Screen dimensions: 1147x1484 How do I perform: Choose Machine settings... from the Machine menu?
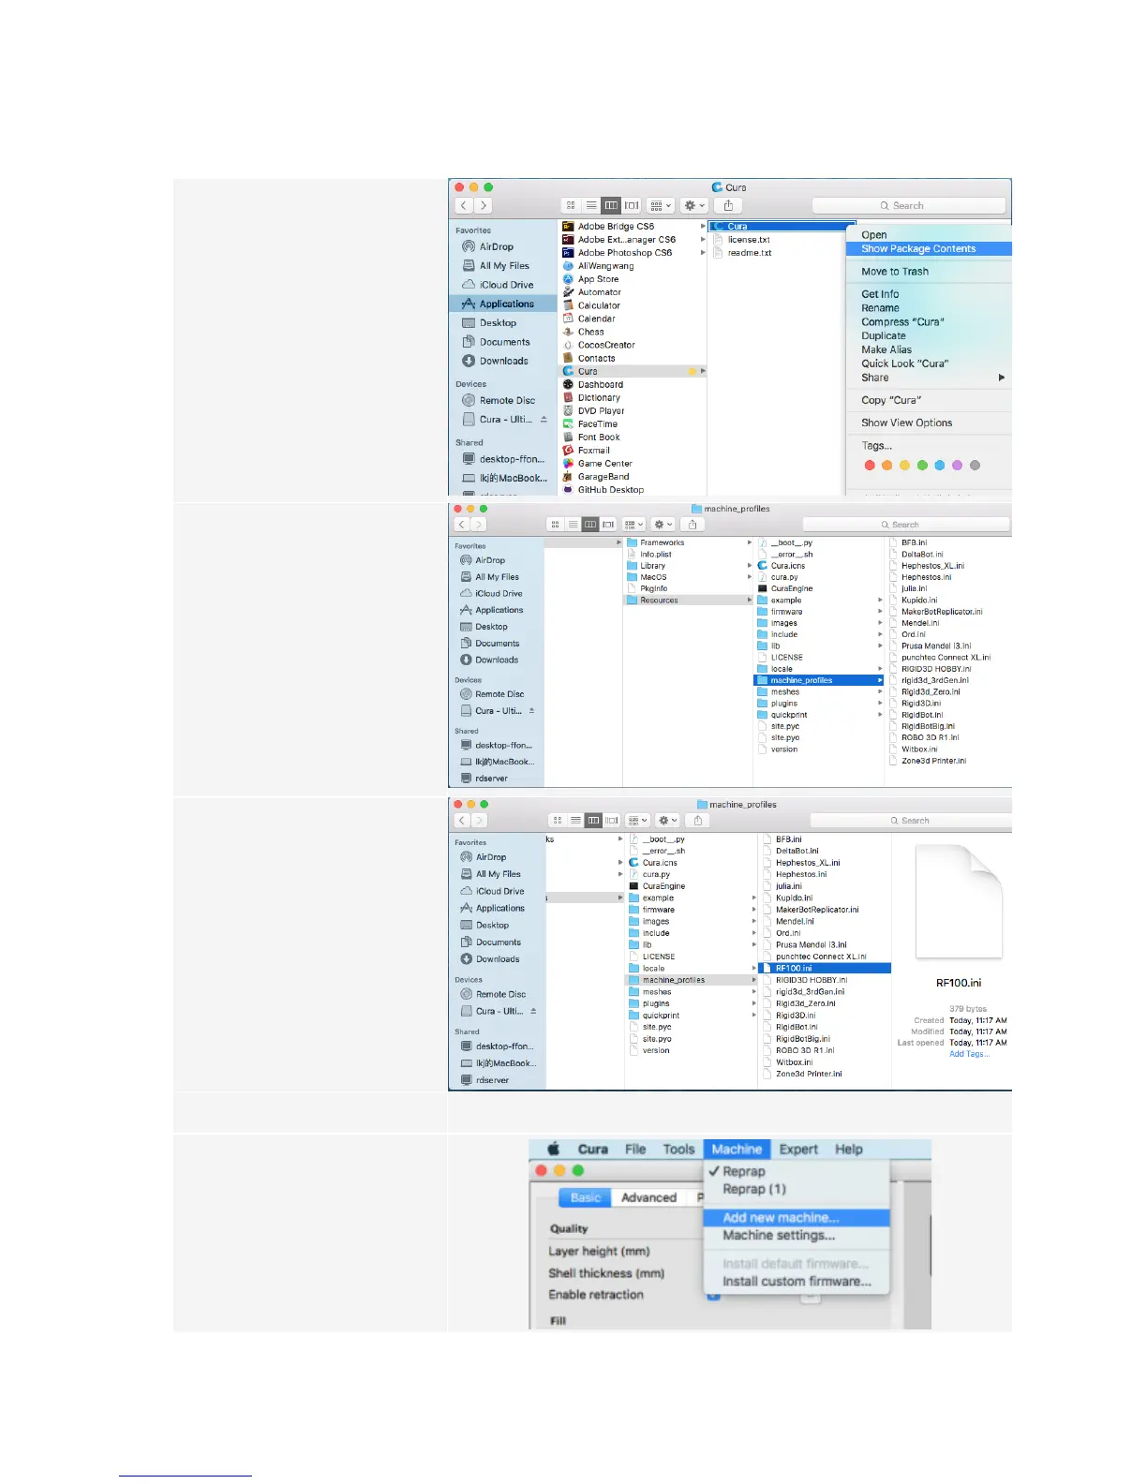tap(778, 1236)
